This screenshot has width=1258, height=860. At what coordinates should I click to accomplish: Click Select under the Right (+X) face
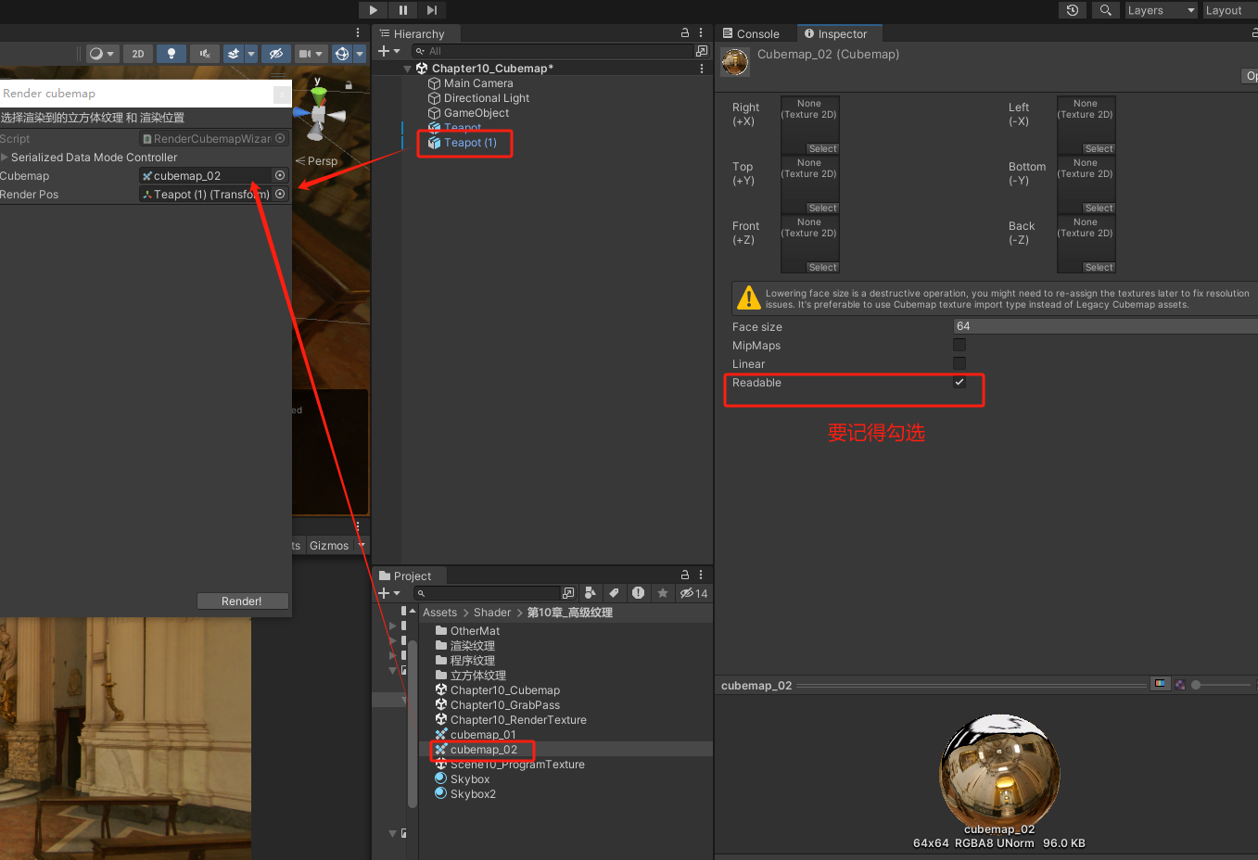click(822, 148)
